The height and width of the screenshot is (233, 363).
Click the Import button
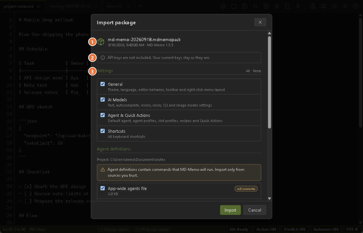tap(230, 210)
